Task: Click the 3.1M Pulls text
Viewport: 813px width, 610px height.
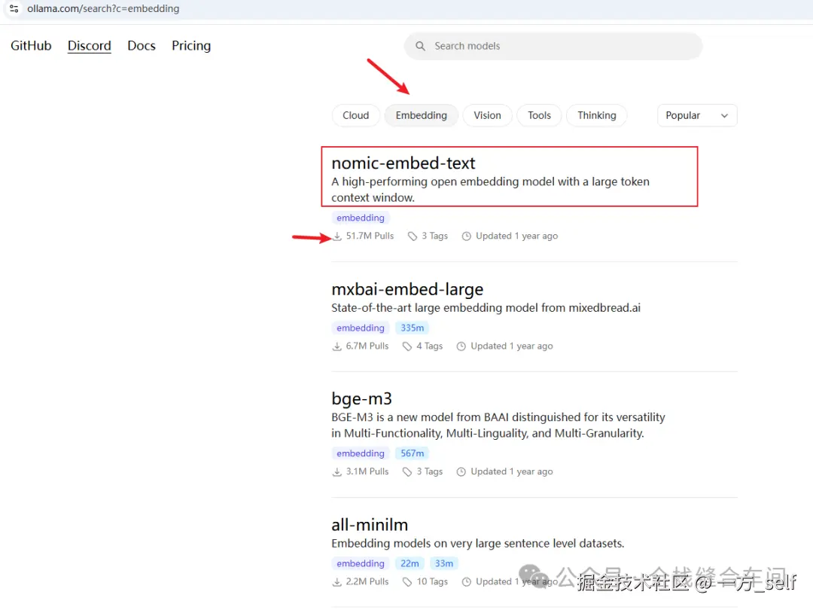Action: (x=367, y=471)
